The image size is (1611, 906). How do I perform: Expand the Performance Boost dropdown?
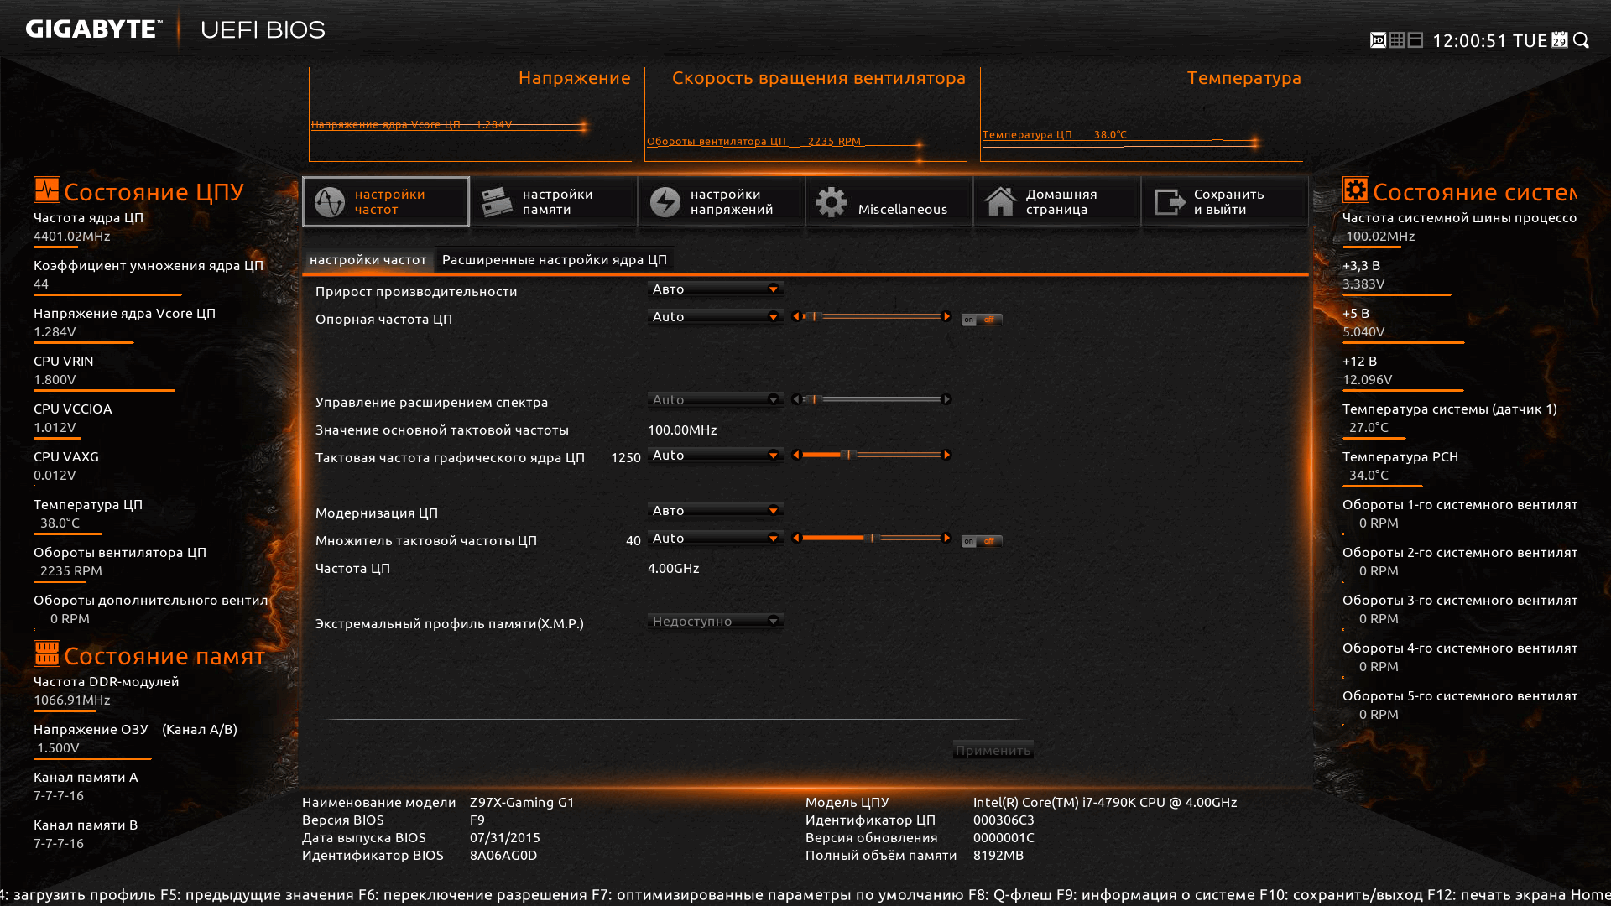pyautogui.click(x=716, y=289)
